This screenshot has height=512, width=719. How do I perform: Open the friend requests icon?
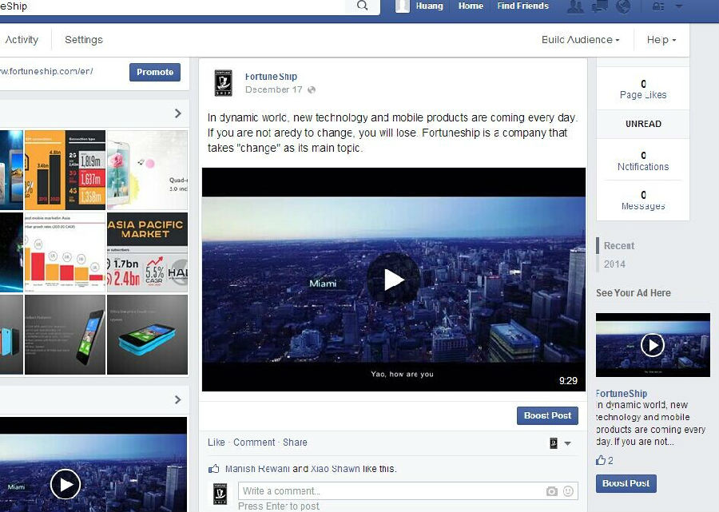click(575, 6)
